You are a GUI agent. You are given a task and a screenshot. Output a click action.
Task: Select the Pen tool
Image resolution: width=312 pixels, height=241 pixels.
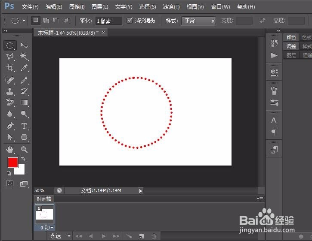[10, 126]
